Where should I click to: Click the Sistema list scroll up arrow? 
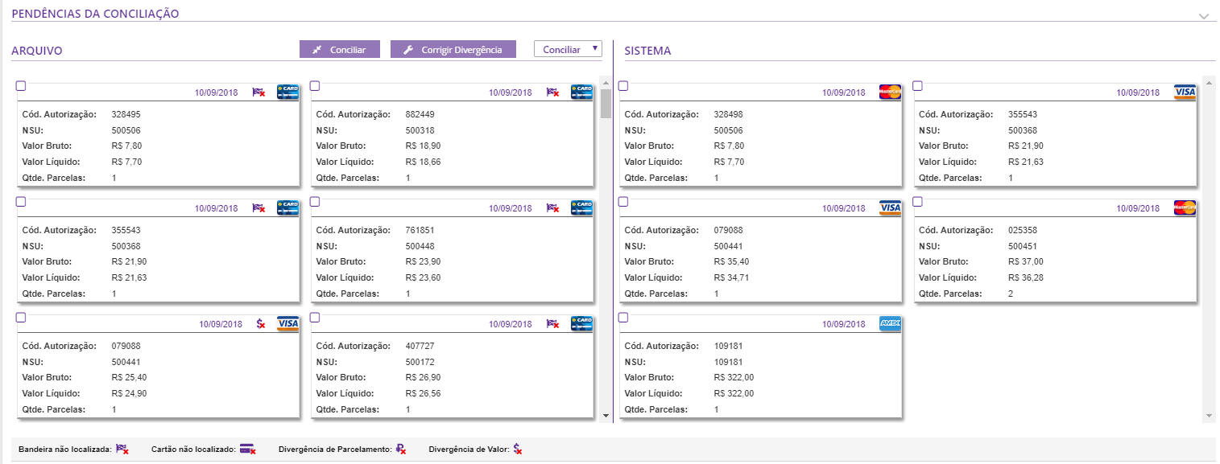click(x=1208, y=82)
